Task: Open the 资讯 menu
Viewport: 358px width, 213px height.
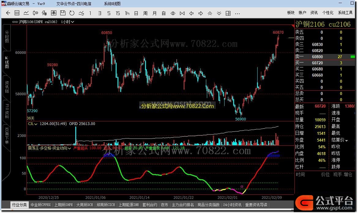Action: tap(314, 13)
